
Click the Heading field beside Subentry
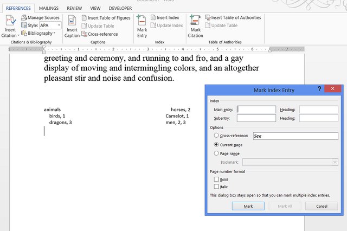coord(319,118)
